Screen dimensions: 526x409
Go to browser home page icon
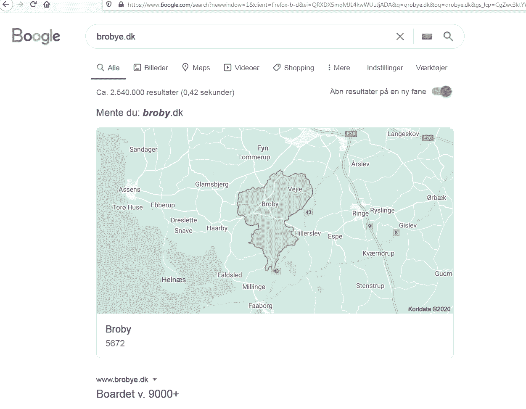point(47,5)
